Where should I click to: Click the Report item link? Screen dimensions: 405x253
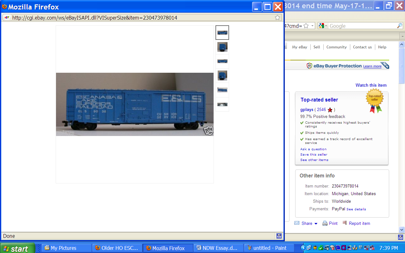pyautogui.click(x=359, y=223)
